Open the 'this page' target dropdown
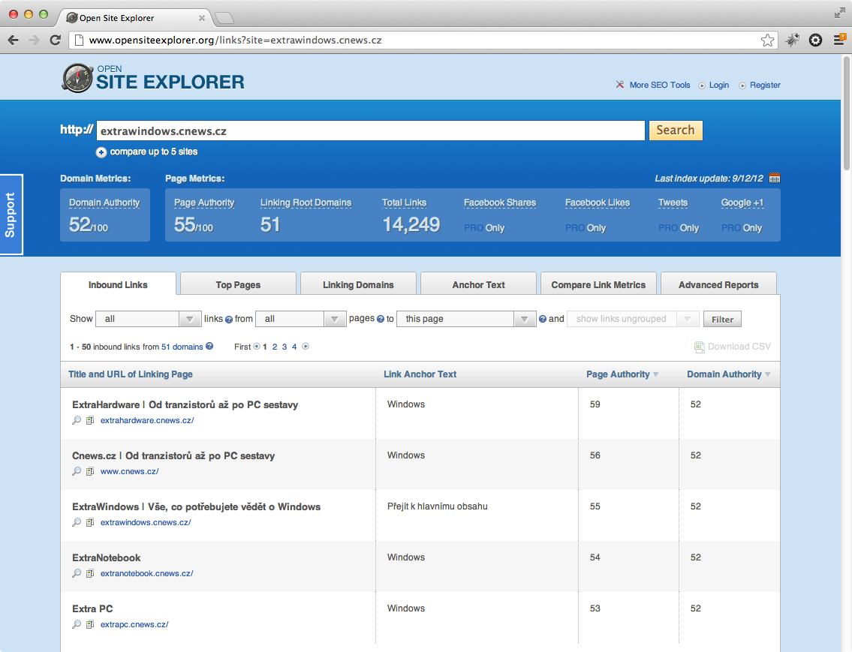 point(465,319)
